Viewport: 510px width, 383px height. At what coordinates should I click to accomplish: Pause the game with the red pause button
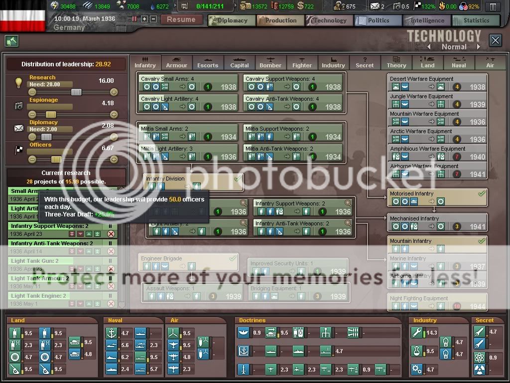[134, 19]
